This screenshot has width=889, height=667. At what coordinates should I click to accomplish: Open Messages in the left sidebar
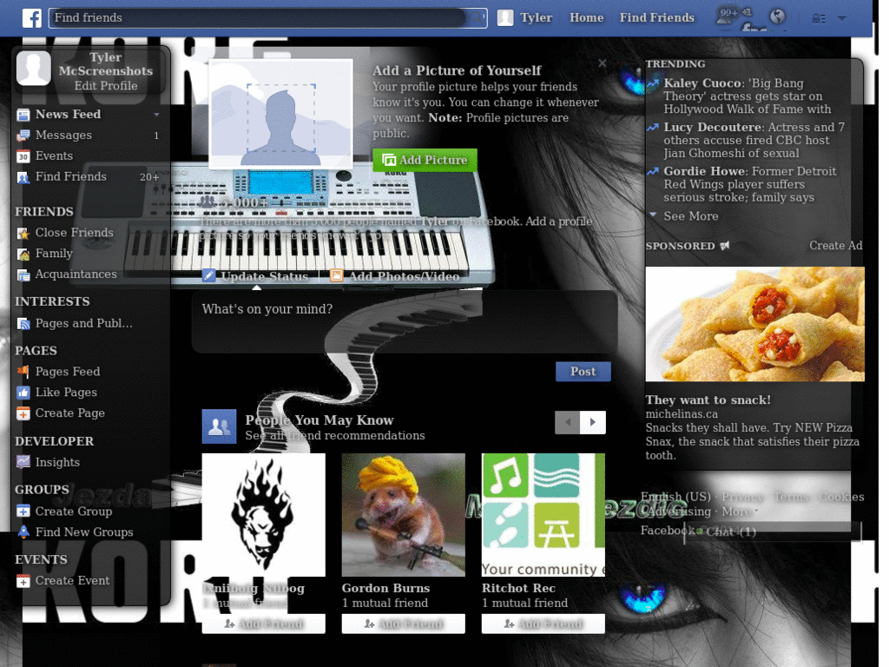(x=63, y=135)
